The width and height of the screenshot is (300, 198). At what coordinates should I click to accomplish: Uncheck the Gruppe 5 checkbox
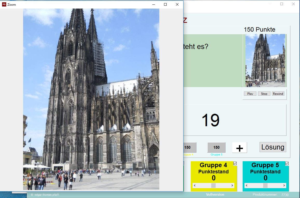pyautogui.click(x=287, y=163)
